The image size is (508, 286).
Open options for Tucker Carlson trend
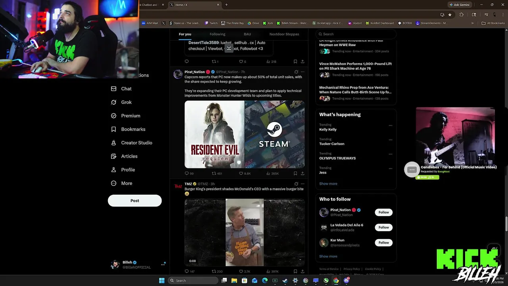(391, 140)
